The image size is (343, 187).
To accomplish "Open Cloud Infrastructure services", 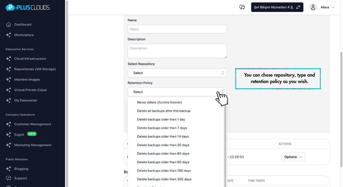I will click(x=30, y=58).
